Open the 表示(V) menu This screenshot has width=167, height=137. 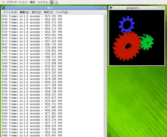click(x=37, y=12)
